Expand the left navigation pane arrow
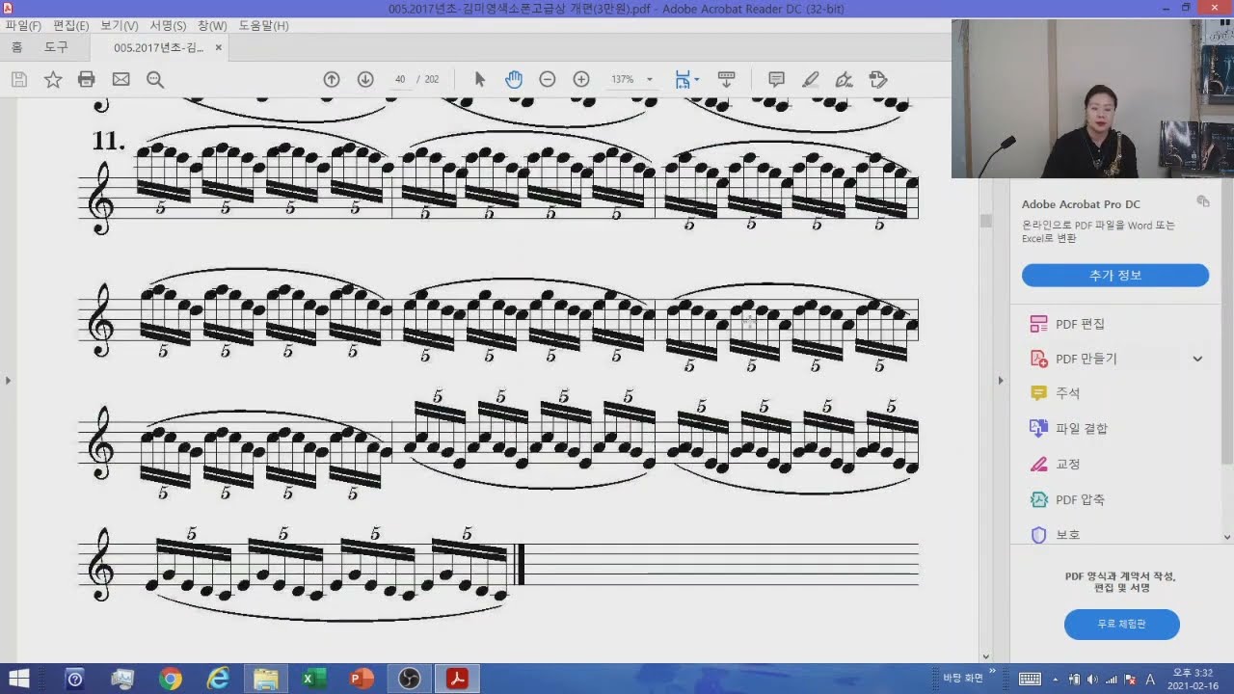This screenshot has width=1234, height=694. click(8, 381)
